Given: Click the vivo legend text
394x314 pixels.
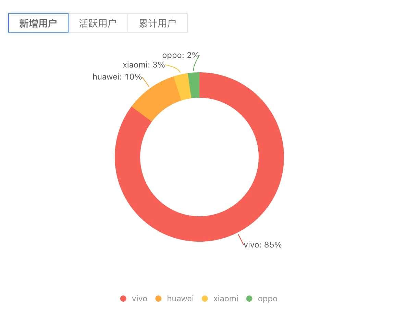Looking at the screenshot, I should [139, 299].
